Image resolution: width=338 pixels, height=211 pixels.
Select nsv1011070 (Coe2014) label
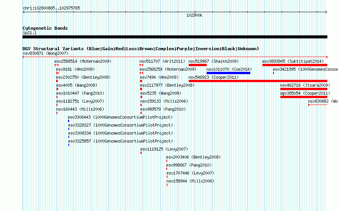(229, 69)
